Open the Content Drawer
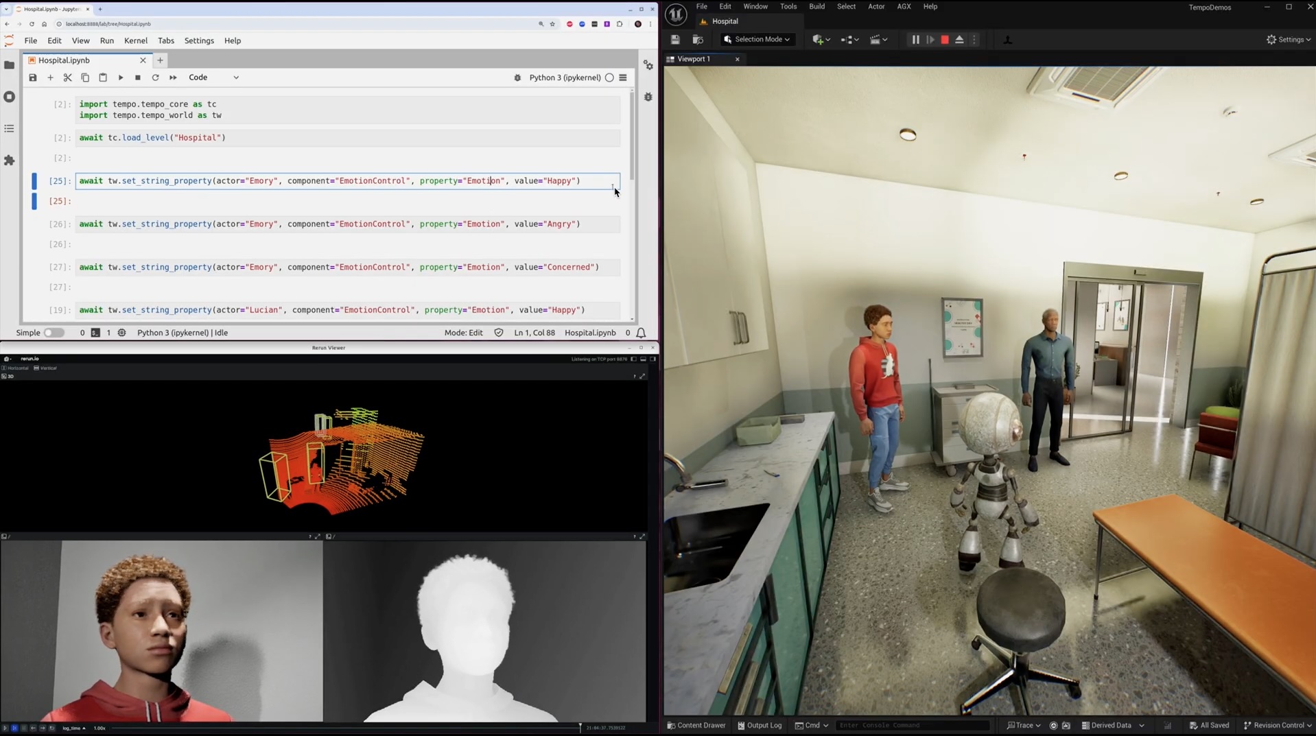Screen dimensions: 1316x736 click(696, 725)
